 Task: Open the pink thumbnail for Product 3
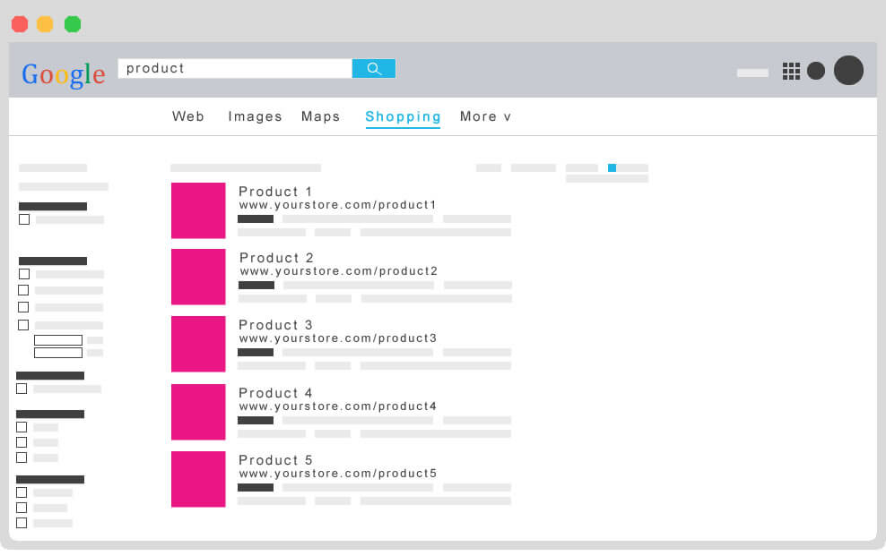tap(198, 344)
